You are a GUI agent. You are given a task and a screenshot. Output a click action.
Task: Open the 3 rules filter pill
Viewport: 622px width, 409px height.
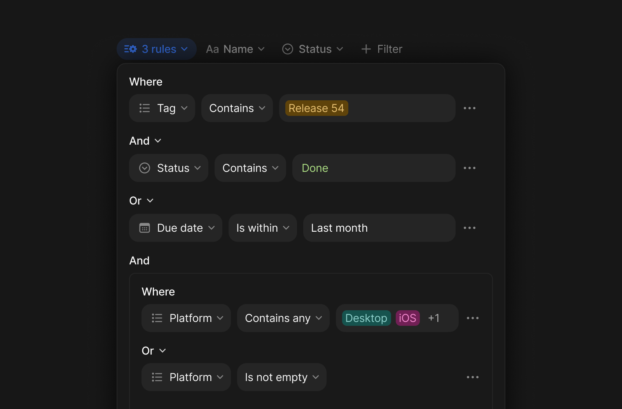point(156,49)
